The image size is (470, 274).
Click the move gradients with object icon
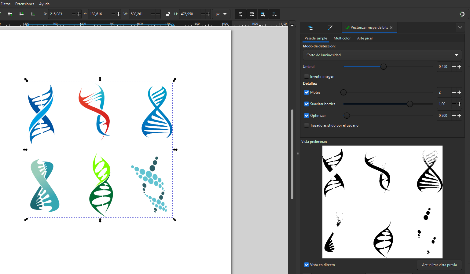[x=263, y=14]
